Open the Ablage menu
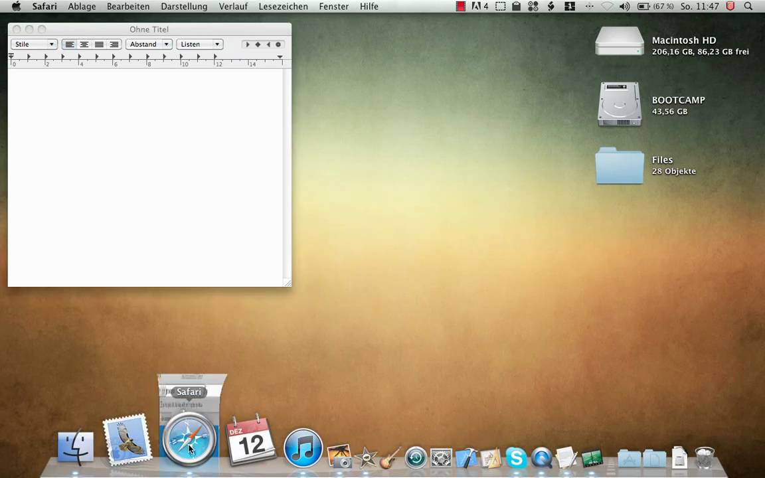The height and width of the screenshot is (478, 765). [82, 7]
